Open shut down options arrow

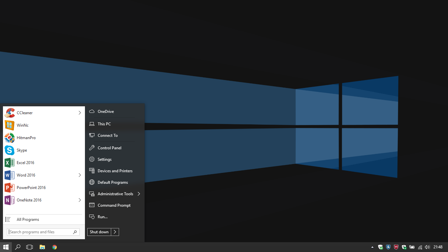(x=115, y=232)
